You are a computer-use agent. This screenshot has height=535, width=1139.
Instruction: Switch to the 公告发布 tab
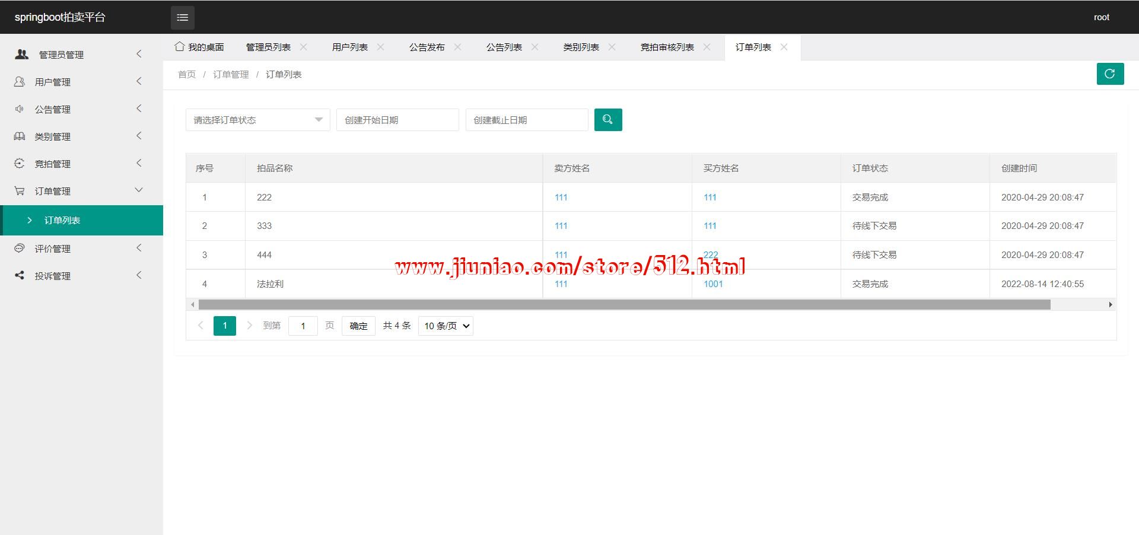point(427,47)
